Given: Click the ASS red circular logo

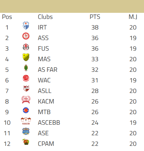Looking at the screenshot, I should [26, 36].
